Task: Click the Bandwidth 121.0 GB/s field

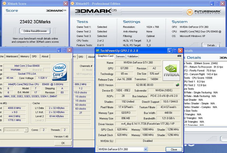Action: [168, 118]
